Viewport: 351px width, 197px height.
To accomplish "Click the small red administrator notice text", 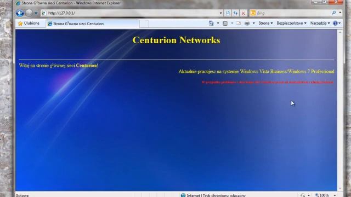I will (268, 82).
